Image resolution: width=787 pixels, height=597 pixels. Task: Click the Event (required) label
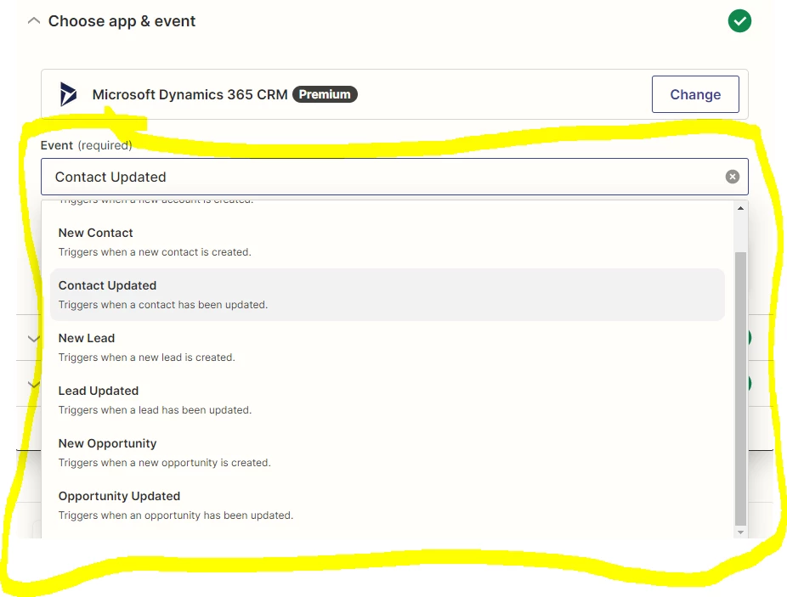[87, 145]
